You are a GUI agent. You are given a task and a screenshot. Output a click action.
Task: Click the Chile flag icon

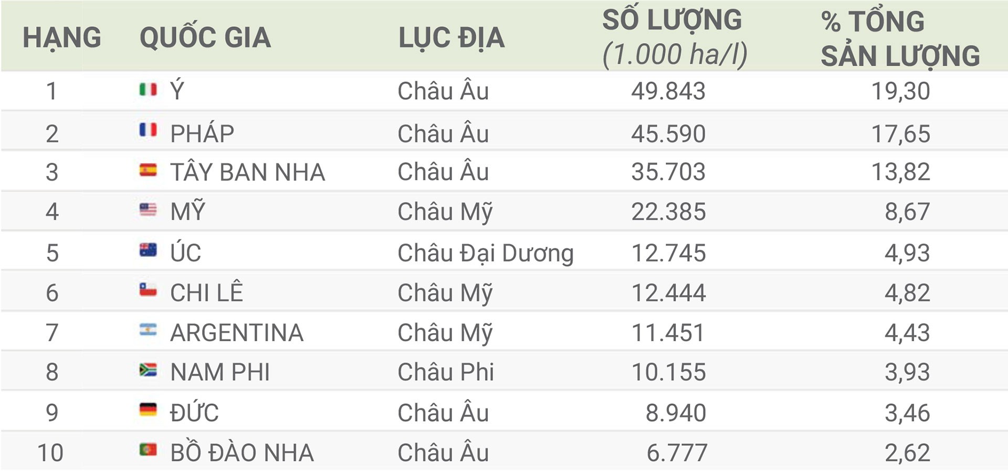(x=148, y=290)
